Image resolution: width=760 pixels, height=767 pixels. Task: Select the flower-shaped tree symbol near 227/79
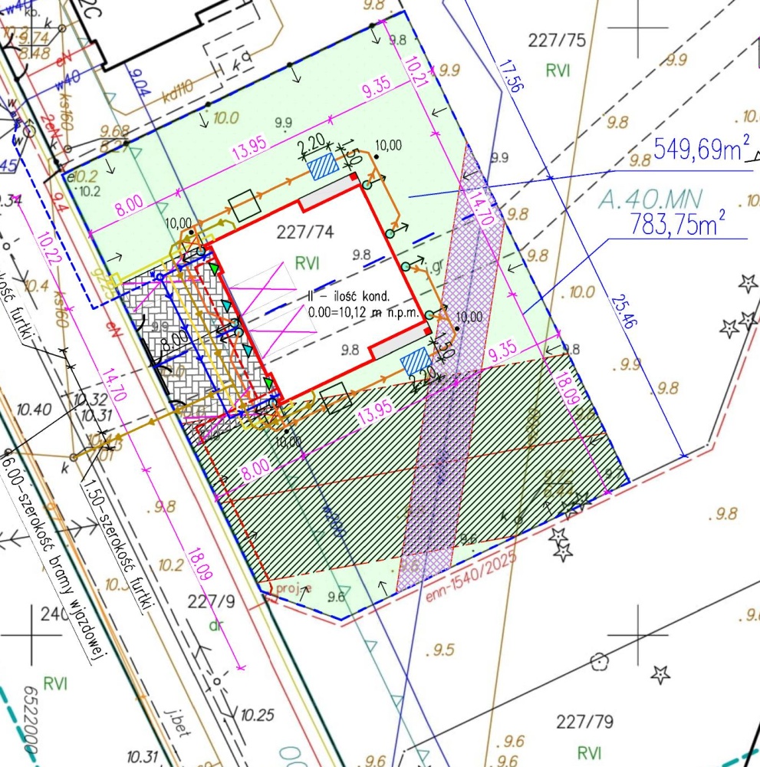coord(599,660)
